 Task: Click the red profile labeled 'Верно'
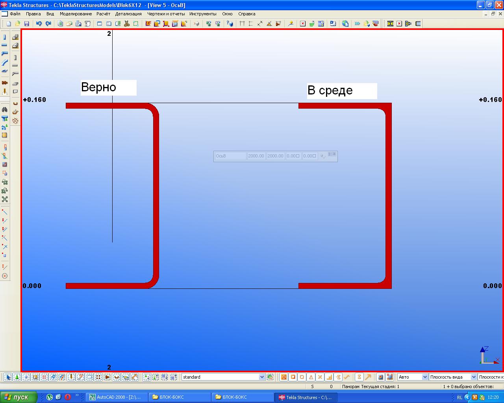[x=156, y=197]
